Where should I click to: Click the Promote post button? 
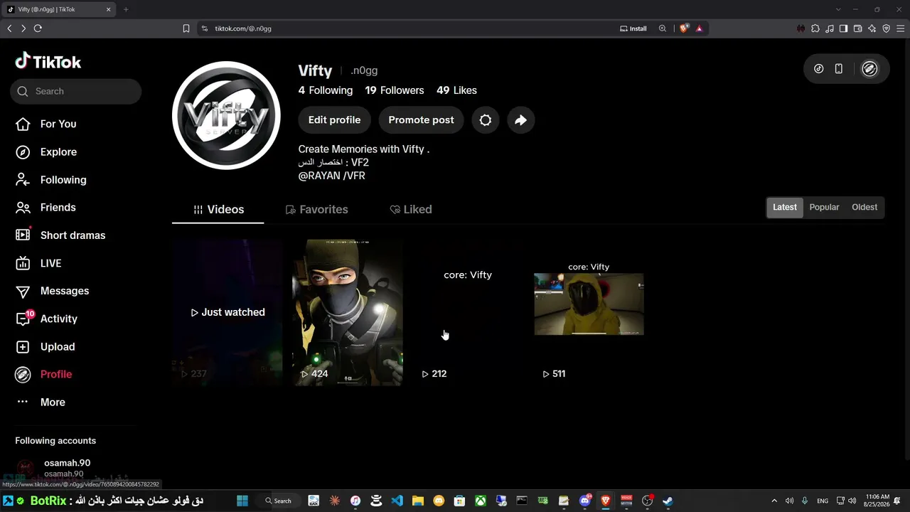421,120
